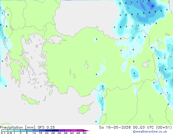Click the legend label '35'
173x134 pixels.
(x=65, y=133)
